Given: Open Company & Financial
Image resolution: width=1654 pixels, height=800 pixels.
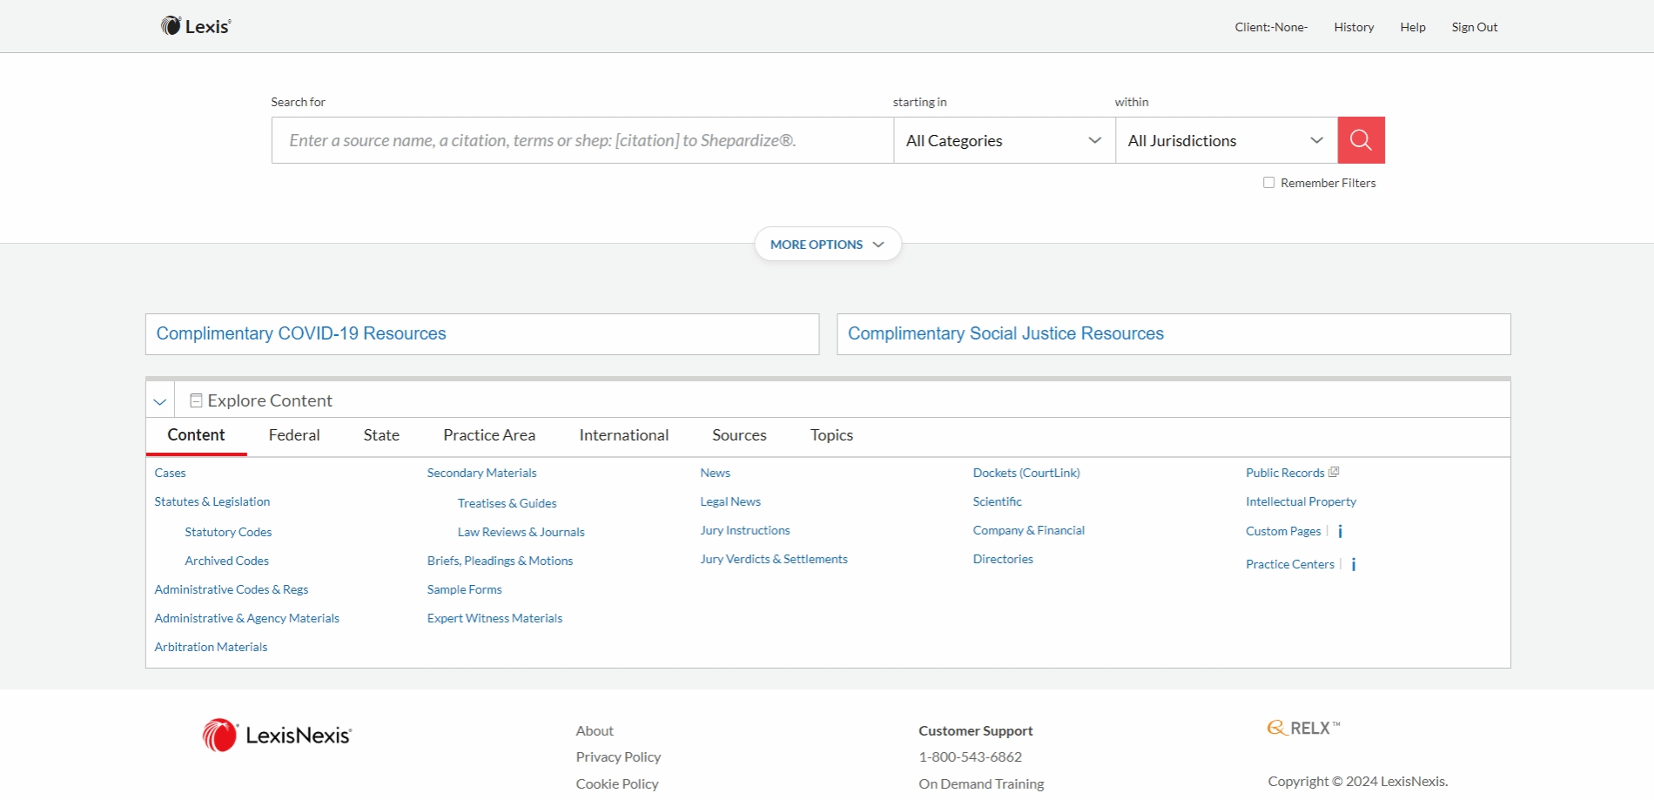Looking at the screenshot, I should pos(1029,530).
